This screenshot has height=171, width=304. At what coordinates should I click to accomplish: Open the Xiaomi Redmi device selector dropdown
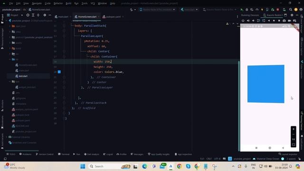tap(219, 9)
